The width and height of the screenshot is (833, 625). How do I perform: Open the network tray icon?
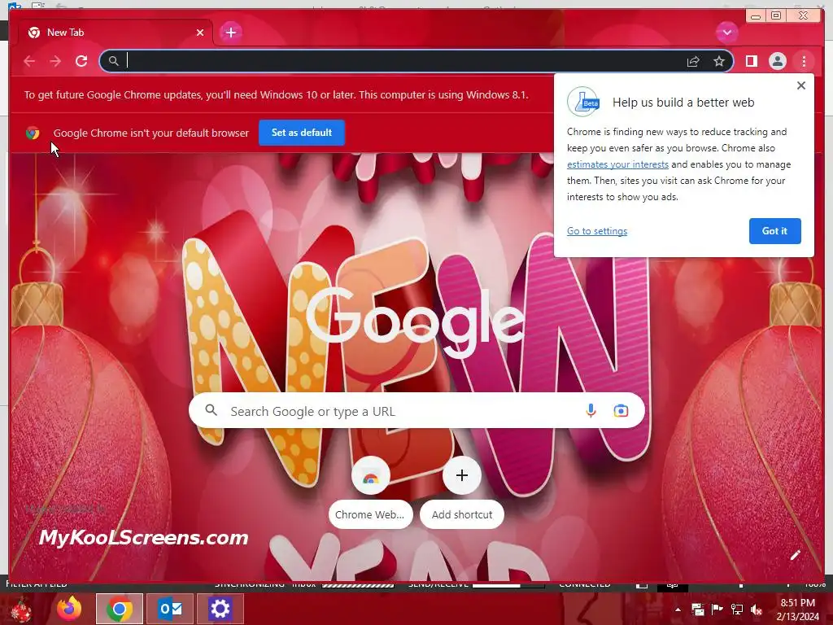[737, 610]
